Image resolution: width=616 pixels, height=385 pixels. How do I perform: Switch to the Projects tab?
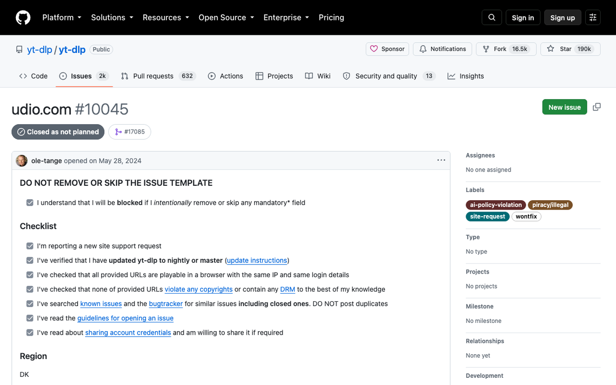[274, 76]
